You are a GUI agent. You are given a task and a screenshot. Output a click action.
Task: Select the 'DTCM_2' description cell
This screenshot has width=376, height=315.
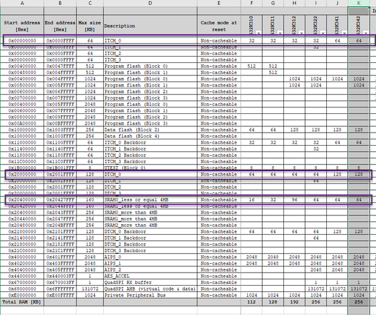pyautogui.click(x=150, y=187)
